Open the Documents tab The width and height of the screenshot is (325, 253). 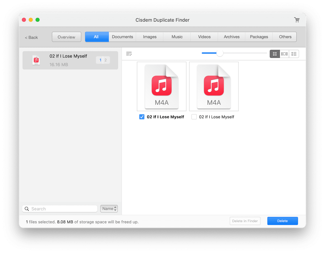(x=122, y=37)
